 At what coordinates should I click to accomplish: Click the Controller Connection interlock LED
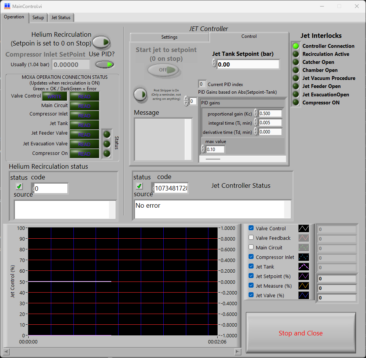click(296, 46)
